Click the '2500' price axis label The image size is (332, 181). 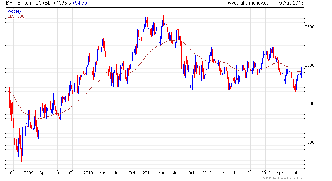(x=310, y=27)
